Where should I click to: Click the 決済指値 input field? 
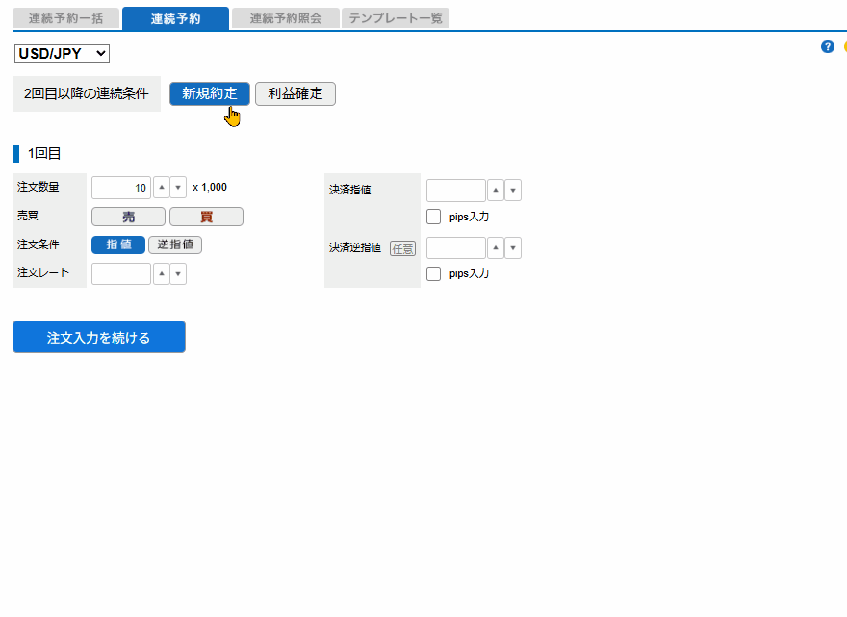(x=455, y=190)
